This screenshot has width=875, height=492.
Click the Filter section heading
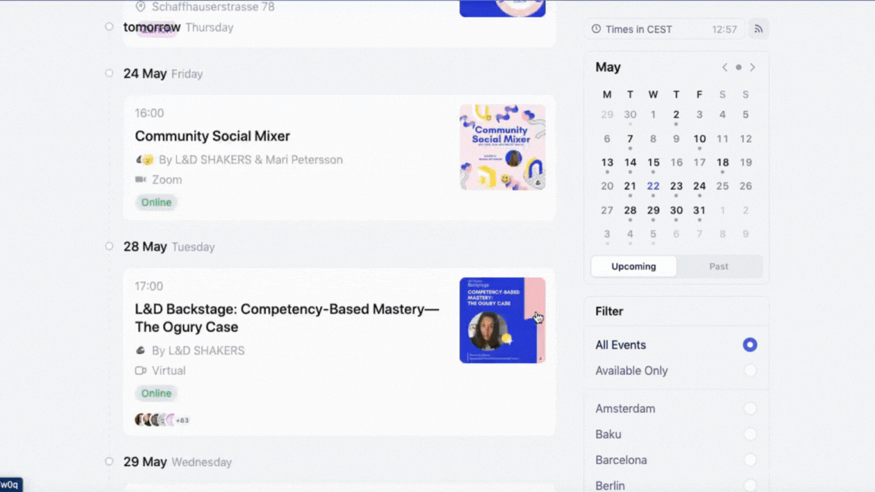609,311
